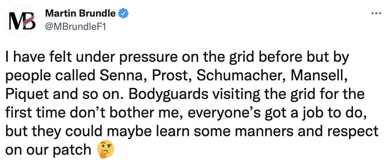Screen dimensions: 386x160
Task: Open the Martin Brundle display name link
Action: (80, 14)
